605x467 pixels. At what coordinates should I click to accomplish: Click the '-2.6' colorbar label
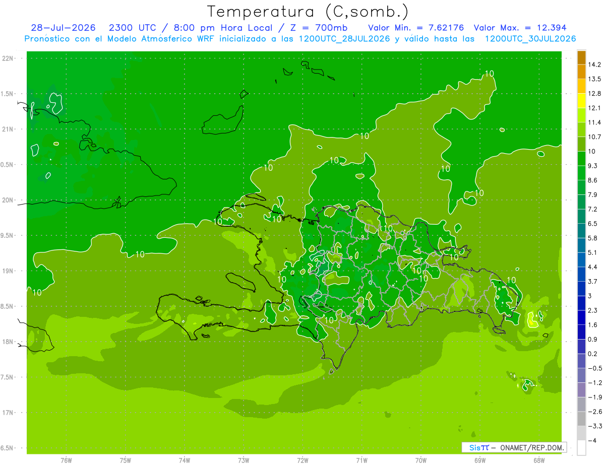pos(594,412)
